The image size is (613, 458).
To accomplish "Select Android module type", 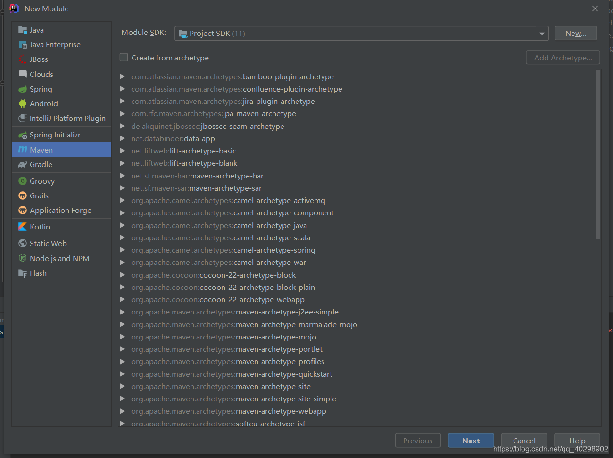I will (x=62, y=104).
